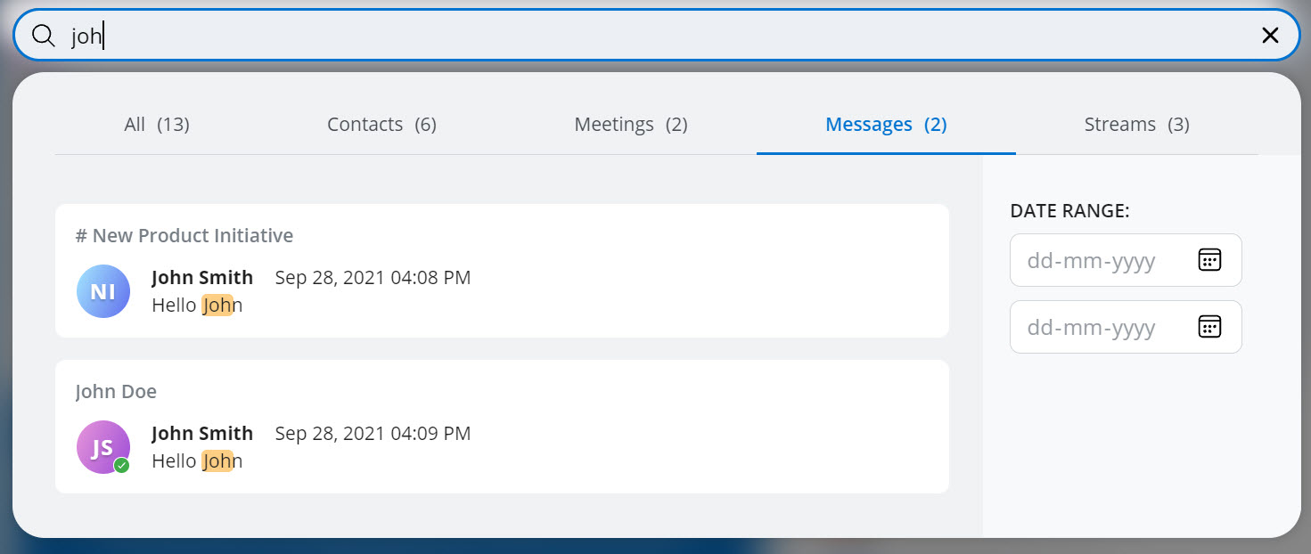Screen dimensions: 1311x554
Task: Click John Smith name in first message
Action: click(x=202, y=278)
